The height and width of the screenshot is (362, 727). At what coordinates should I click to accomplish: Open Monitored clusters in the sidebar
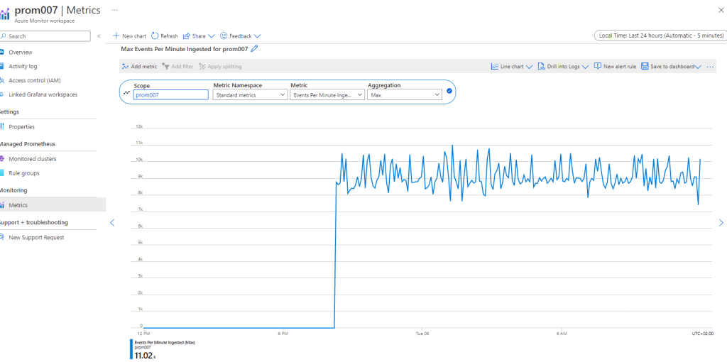[x=32, y=159]
